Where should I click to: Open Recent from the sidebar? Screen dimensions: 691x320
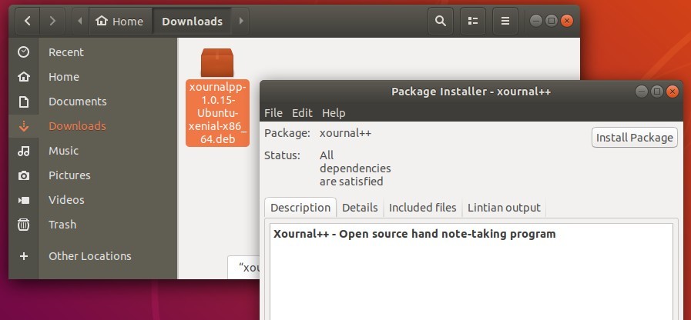pyautogui.click(x=92, y=52)
